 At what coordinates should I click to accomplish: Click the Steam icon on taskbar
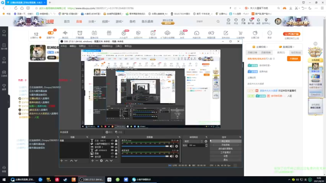pyautogui.click(x=65, y=179)
